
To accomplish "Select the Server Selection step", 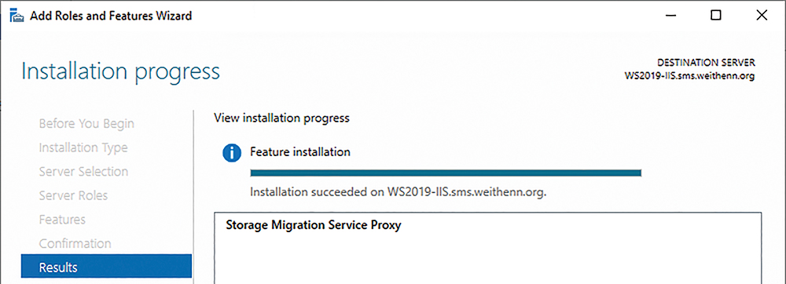I will pyautogui.click(x=84, y=172).
